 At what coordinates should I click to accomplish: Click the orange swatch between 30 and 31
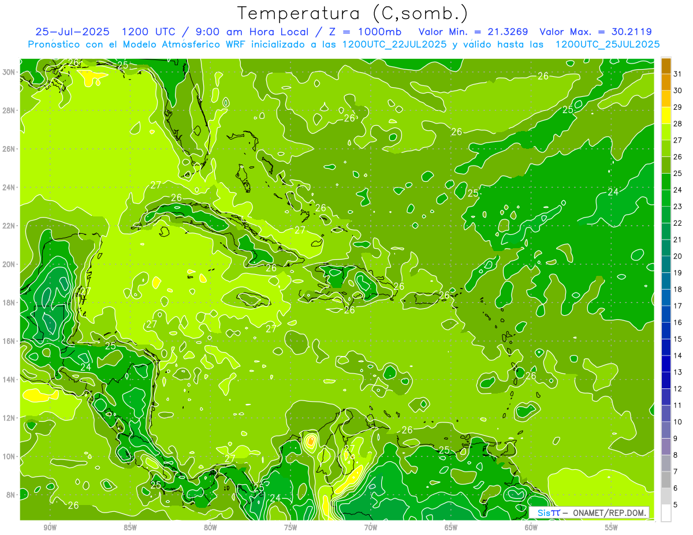pyautogui.click(x=666, y=82)
